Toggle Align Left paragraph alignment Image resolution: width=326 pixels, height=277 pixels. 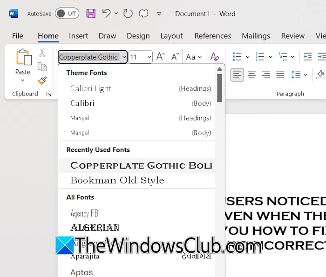[x=237, y=74]
